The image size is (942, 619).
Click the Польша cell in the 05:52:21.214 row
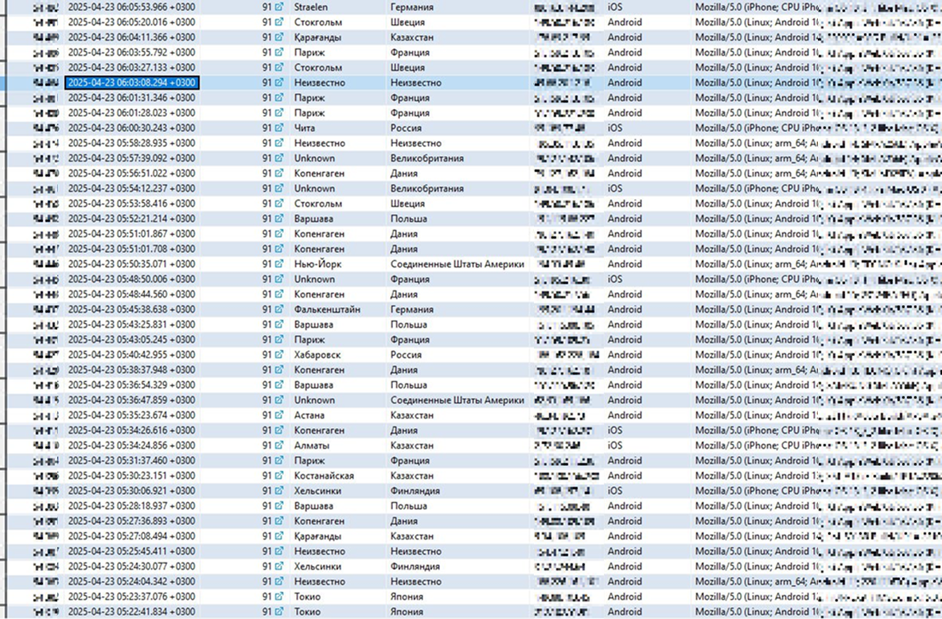click(408, 219)
